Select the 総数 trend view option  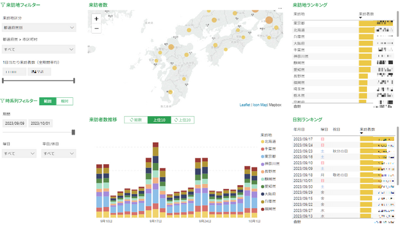[x=136, y=120]
